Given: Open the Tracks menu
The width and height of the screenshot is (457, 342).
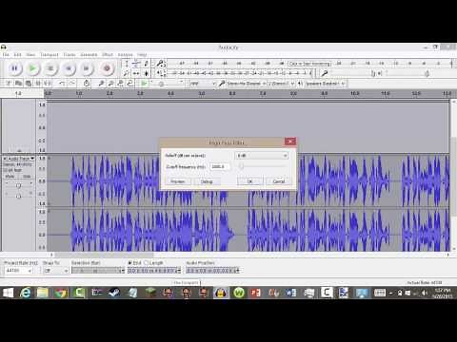Looking at the screenshot, I should point(70,54).
